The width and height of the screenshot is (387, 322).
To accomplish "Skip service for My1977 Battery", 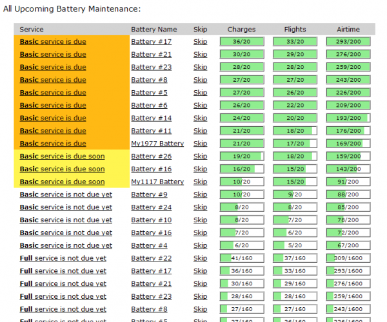I will coord(200,144).
